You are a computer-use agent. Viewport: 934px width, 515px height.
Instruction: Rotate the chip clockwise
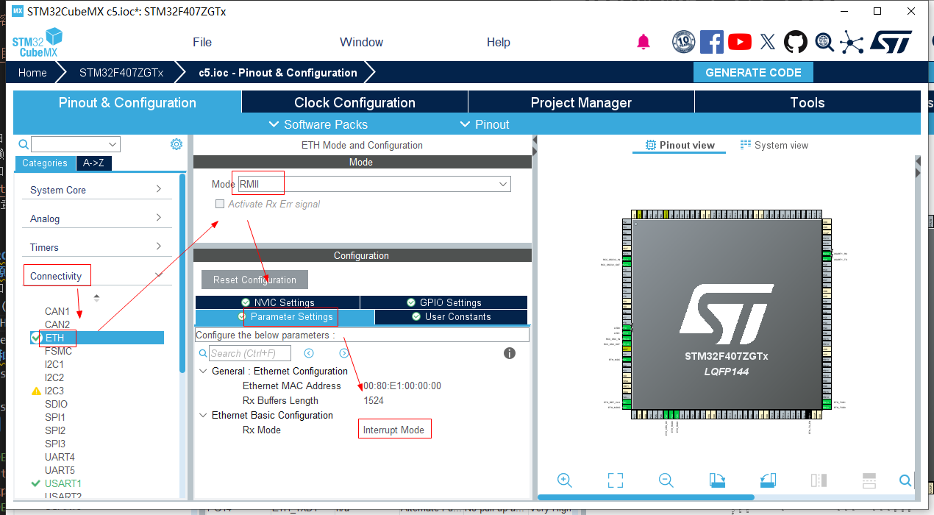coord(718,480)
